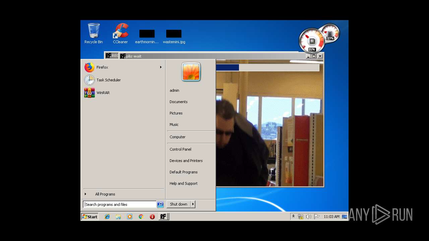Viewport: 429px width, 241px height.
Task: Click the CPU meter gadget dial
Action: pos(312,41)
